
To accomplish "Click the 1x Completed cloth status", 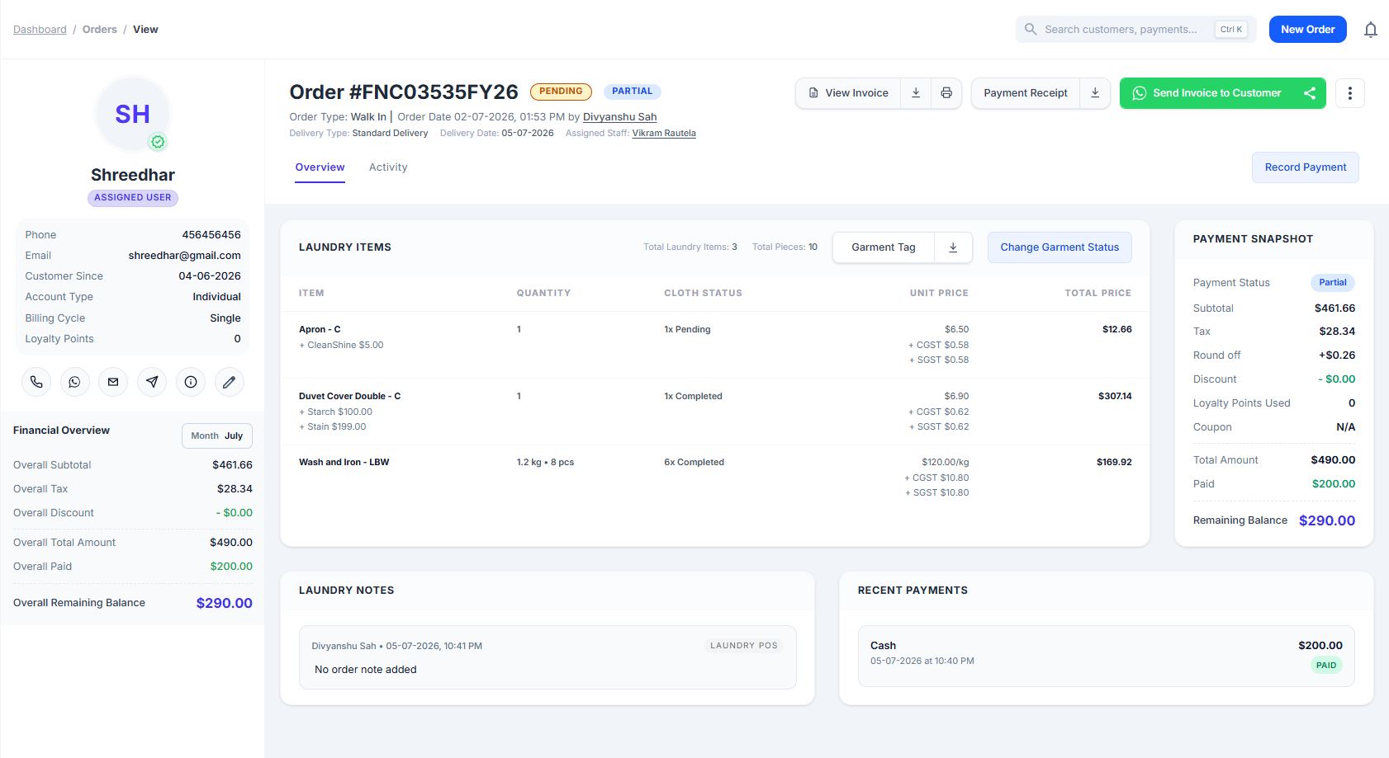I will 693,397.
